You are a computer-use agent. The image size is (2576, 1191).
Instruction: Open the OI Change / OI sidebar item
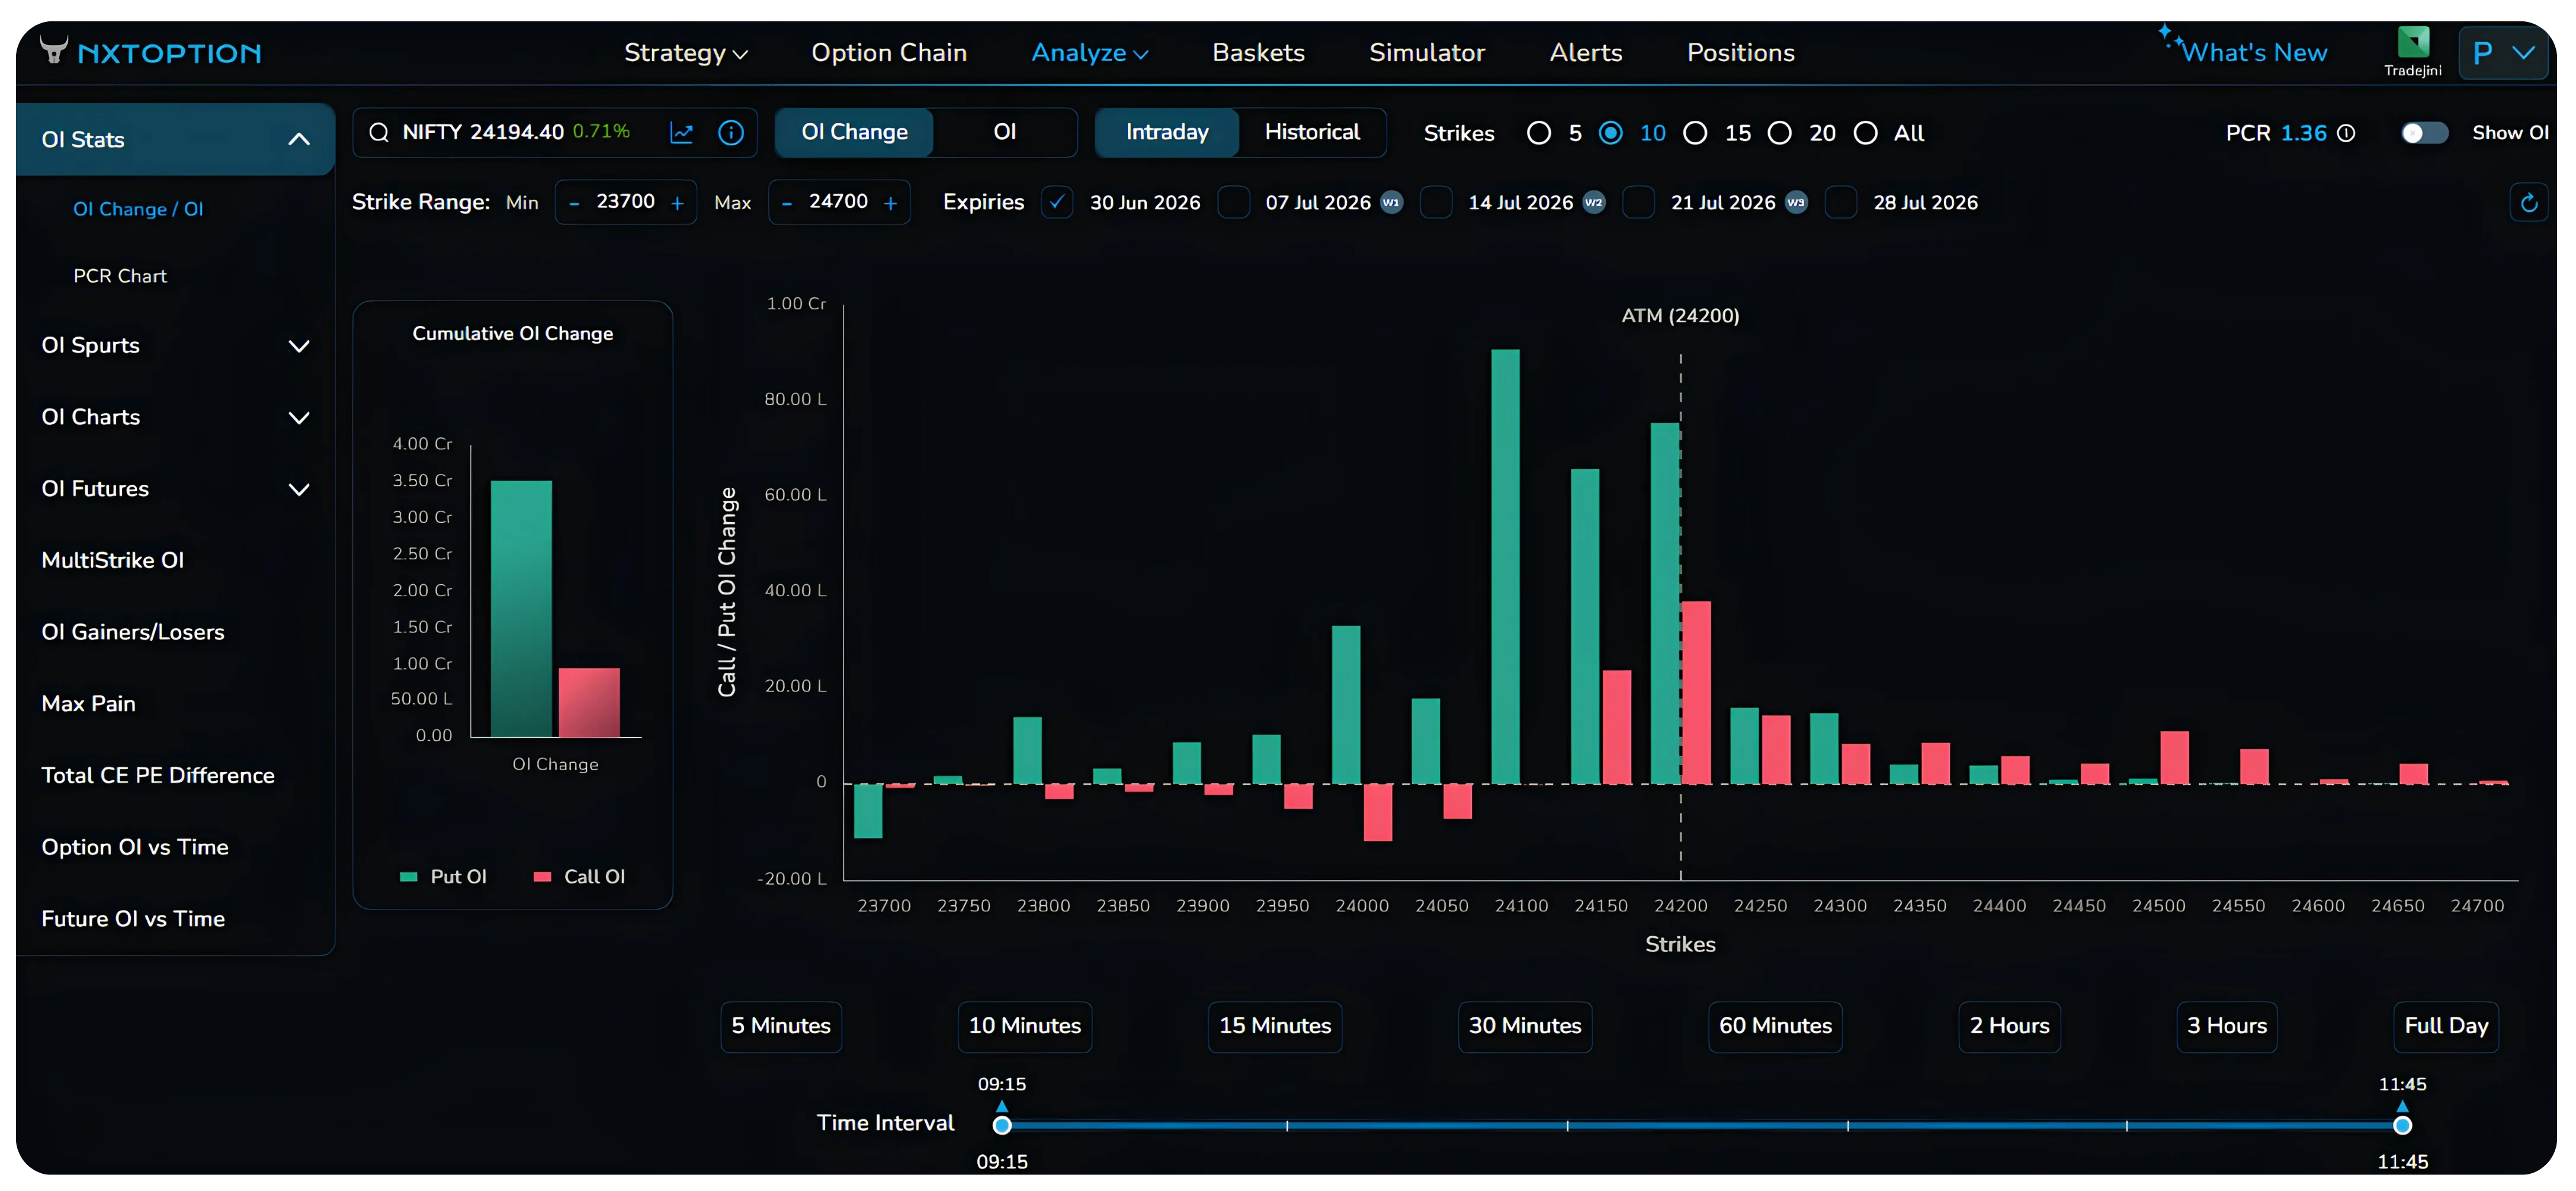tap(138, 210)
